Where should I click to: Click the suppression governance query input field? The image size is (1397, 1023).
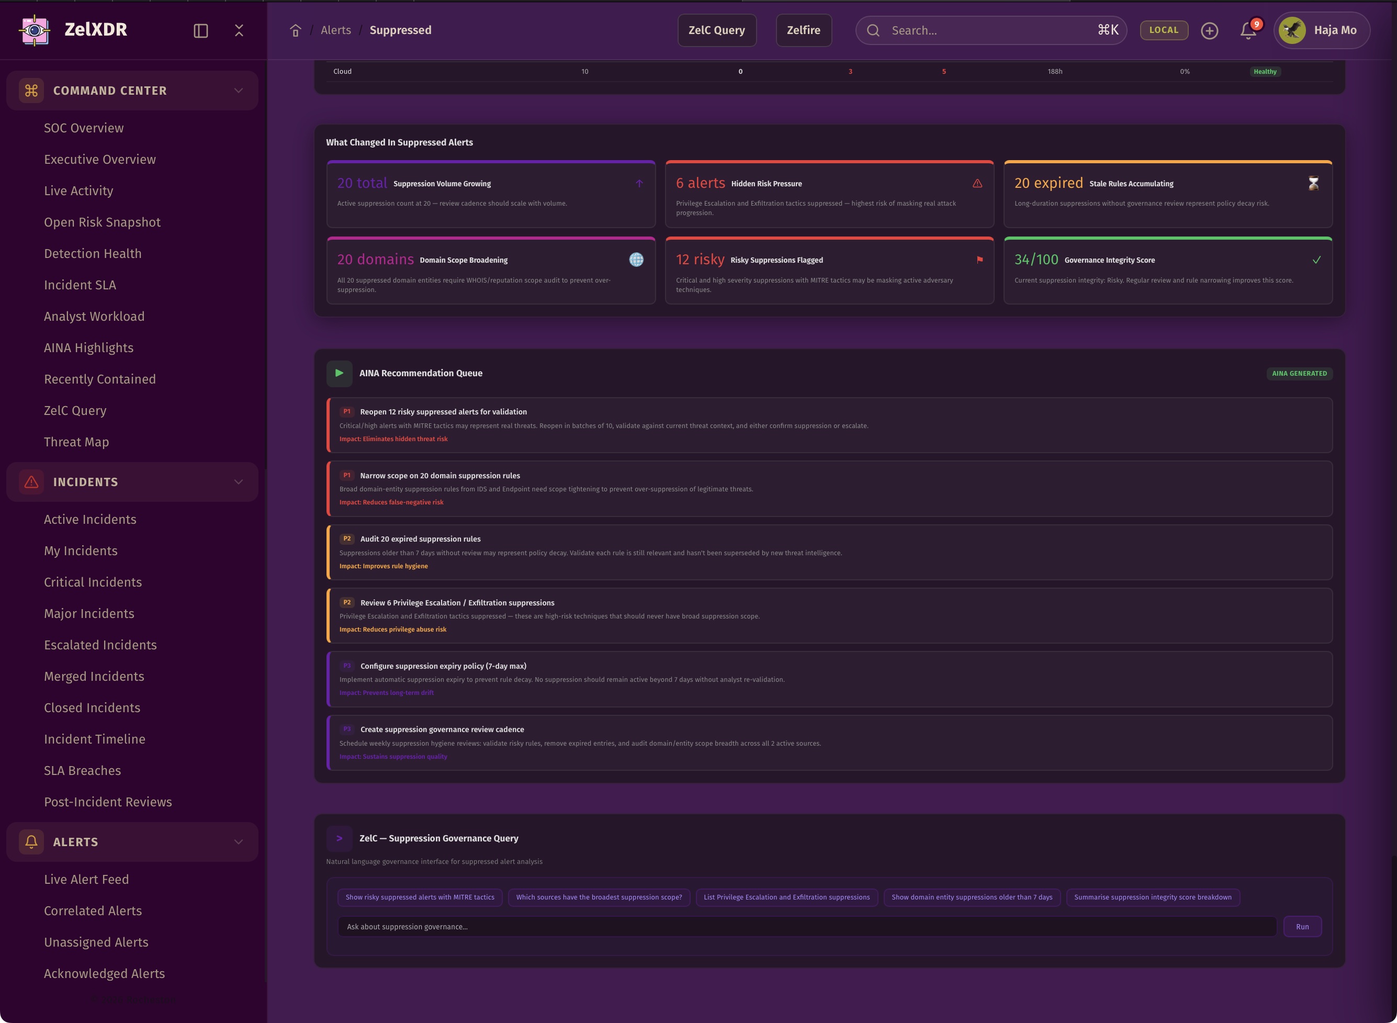[805, 927]
